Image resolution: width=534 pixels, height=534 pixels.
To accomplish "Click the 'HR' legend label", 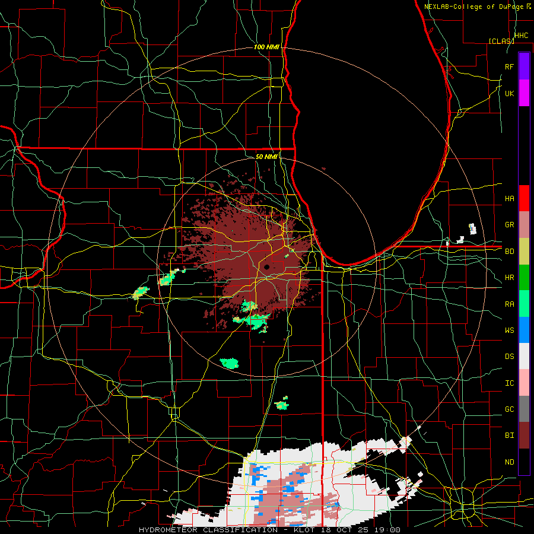I will 509,278.
